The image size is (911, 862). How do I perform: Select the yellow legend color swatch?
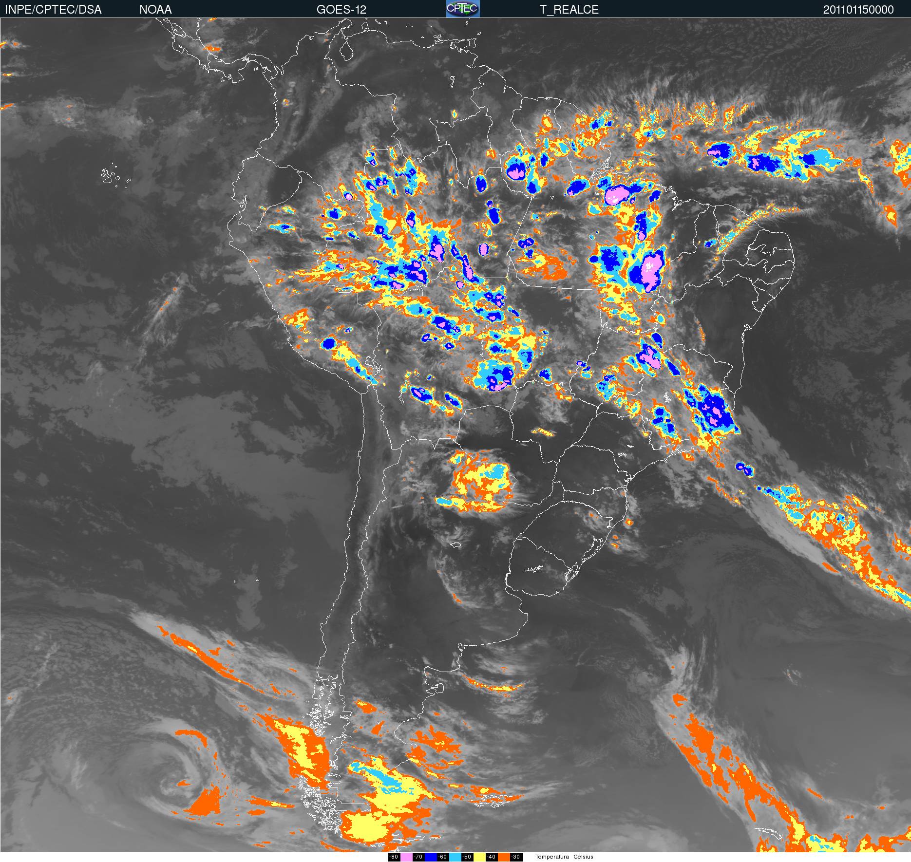pyautogui.click(x=479, y=857)
